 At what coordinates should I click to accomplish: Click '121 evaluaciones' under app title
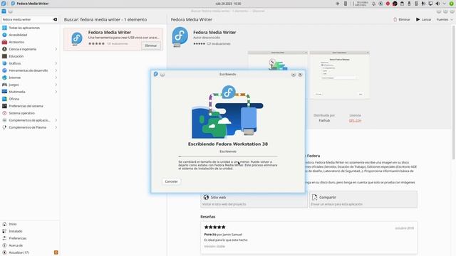(219, 43)
